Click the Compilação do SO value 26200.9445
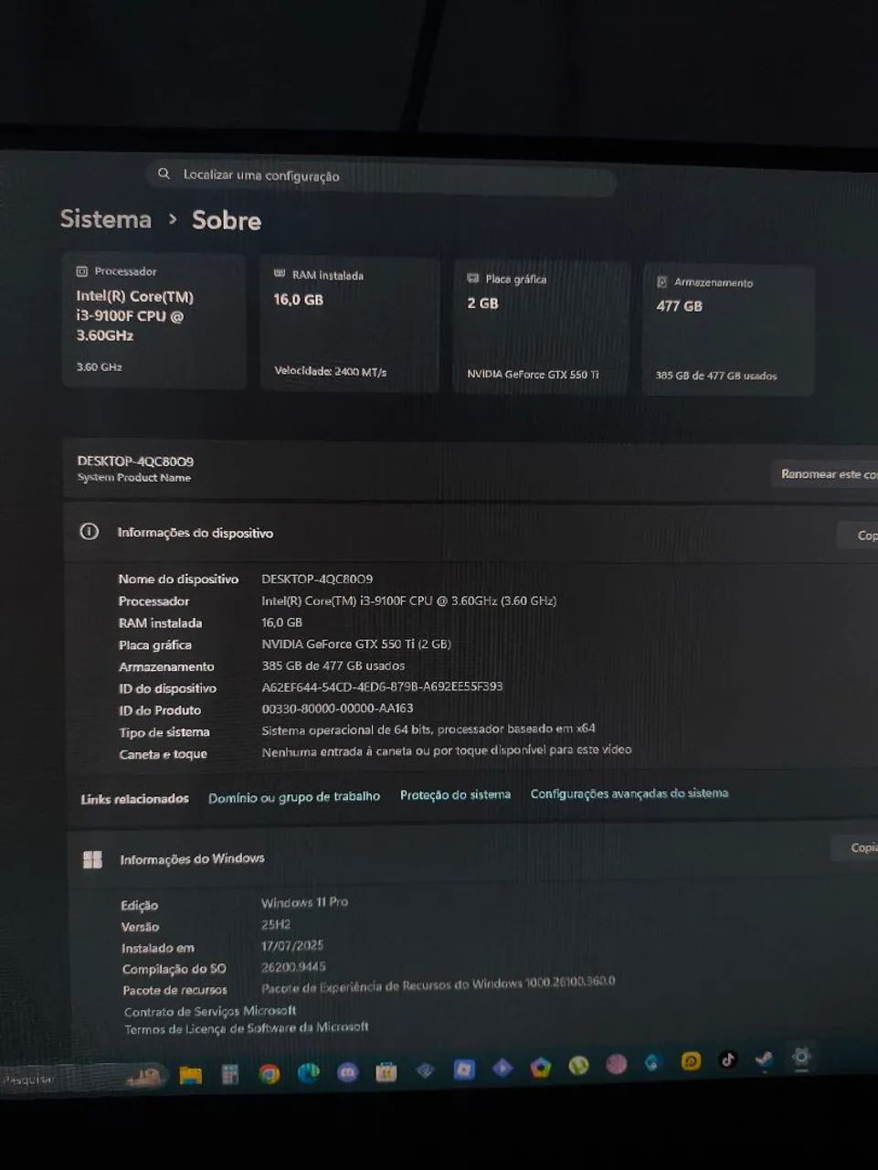The height and width of the screenshot is (1170, 878). pyautogui.click(x=293, y=966)
